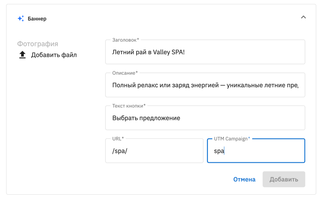
Task: Click the Описание* floating label
Action: 125,73
